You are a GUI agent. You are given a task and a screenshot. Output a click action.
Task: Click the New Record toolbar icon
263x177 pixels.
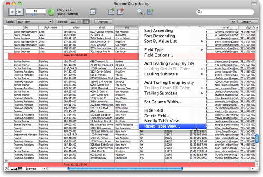111,11
